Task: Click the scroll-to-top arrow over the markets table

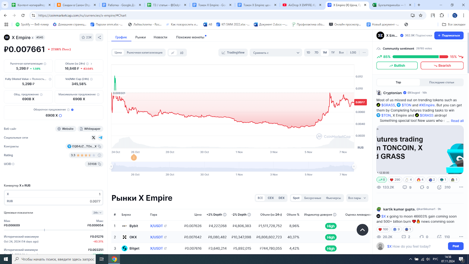Action: tap(362, 230)
